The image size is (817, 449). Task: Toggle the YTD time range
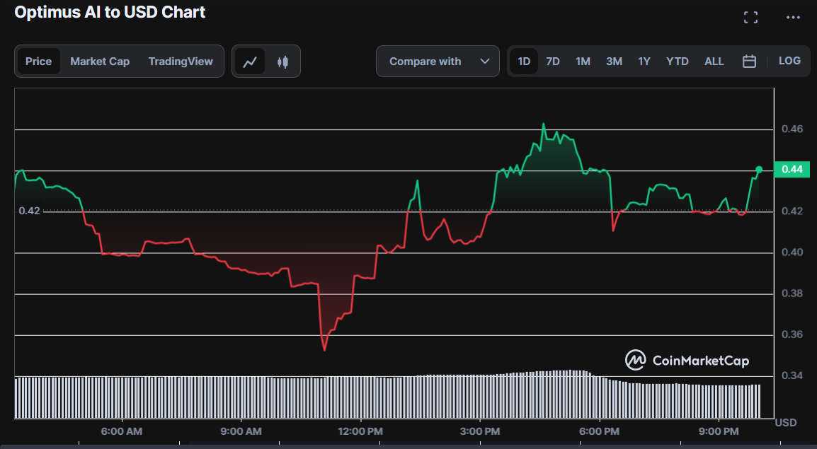[x=677, y=62]
